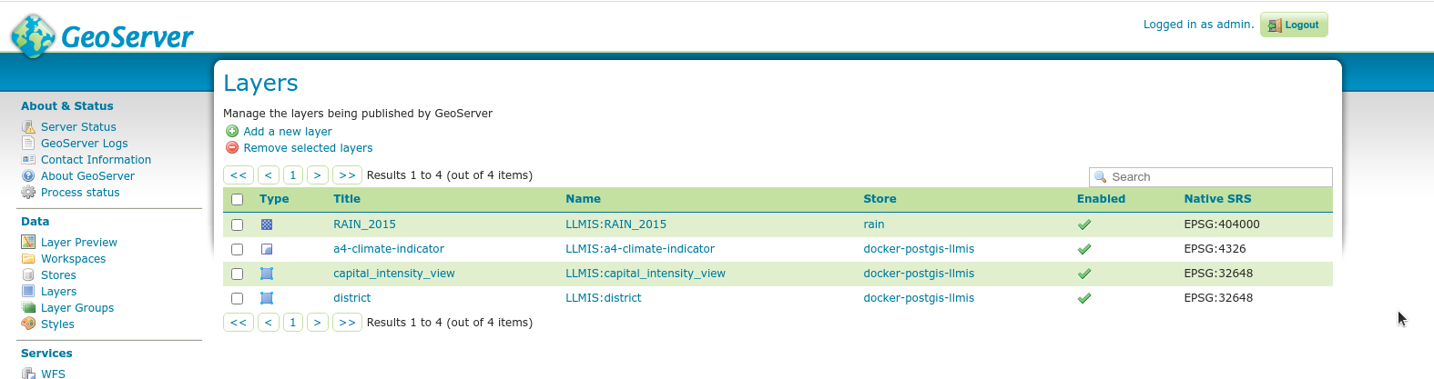Open the LLMIS:capital_intensity_view layer link
The height and width of the screenshot is (379, 1434).
click(x=645, y=274)
